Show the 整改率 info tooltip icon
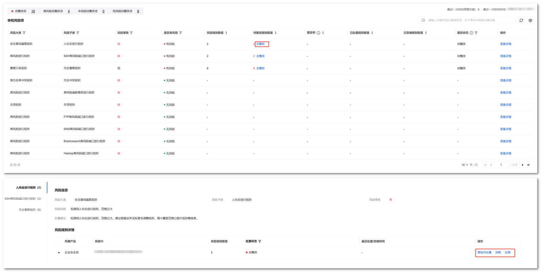Screen dimensions: 541x272 [x=318, y=33]
